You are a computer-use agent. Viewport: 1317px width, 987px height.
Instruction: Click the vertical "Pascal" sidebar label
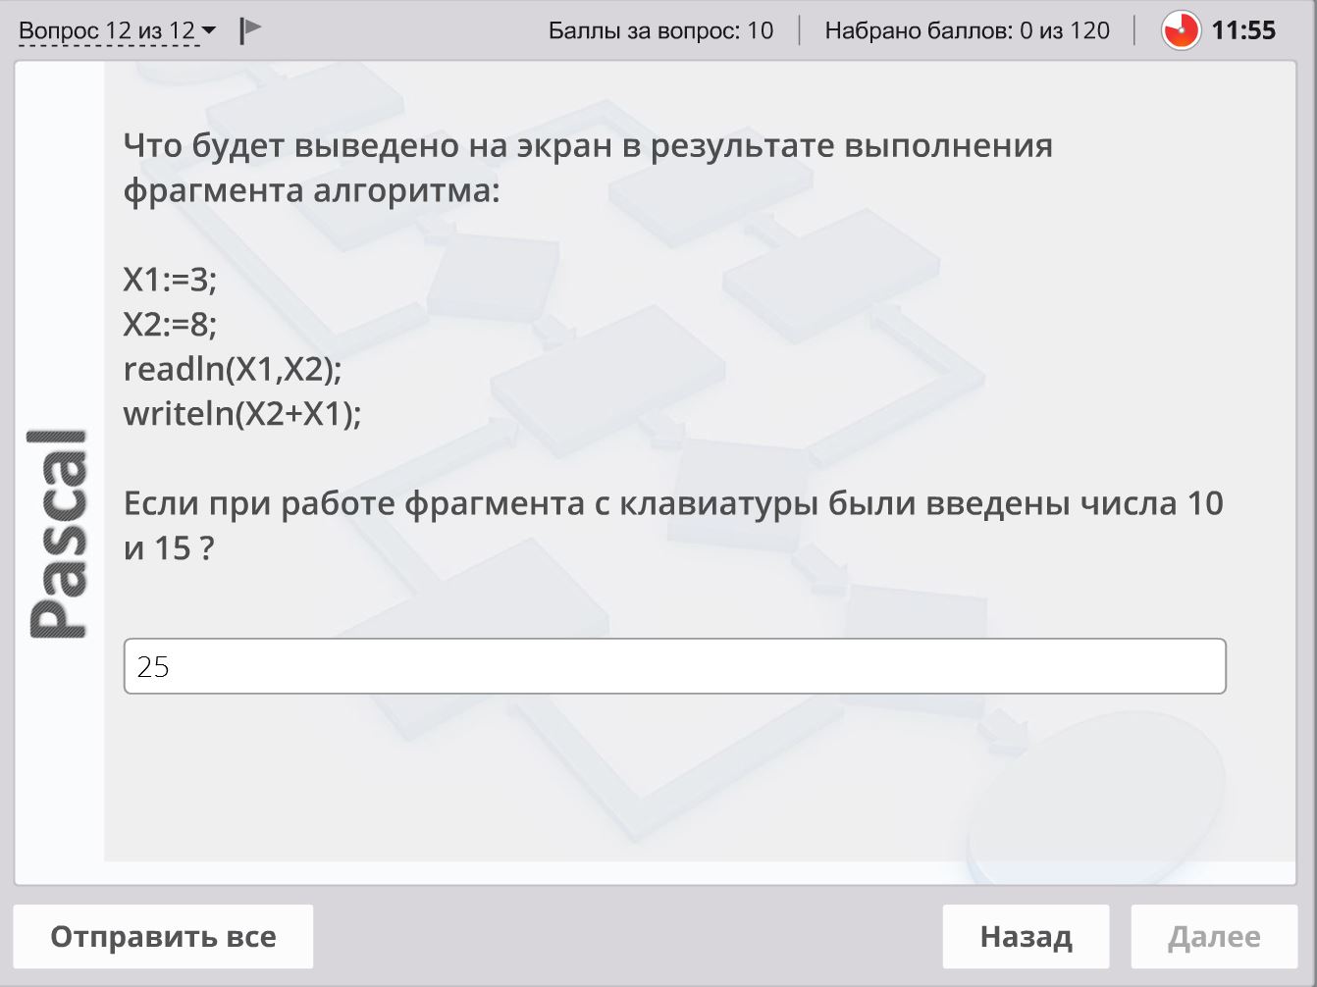click(x=59, y=535)
